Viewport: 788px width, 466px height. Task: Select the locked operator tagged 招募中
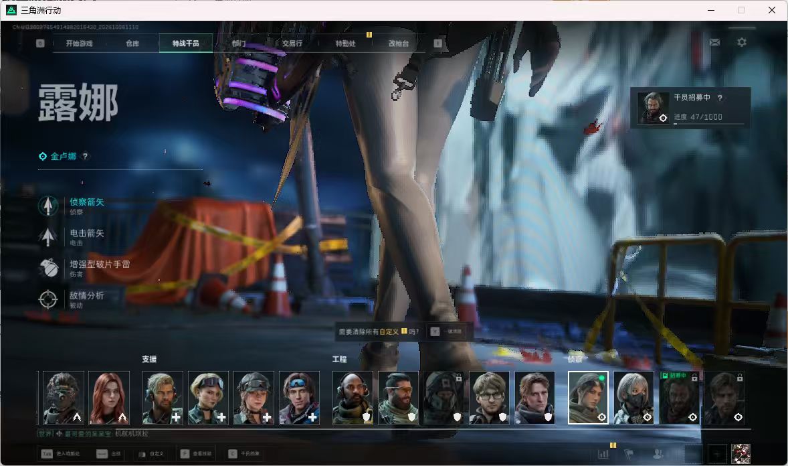pyautogui.click(x=679, y=398)
